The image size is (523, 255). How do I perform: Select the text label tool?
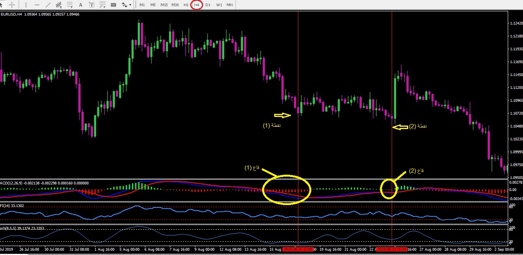(92, 5)
